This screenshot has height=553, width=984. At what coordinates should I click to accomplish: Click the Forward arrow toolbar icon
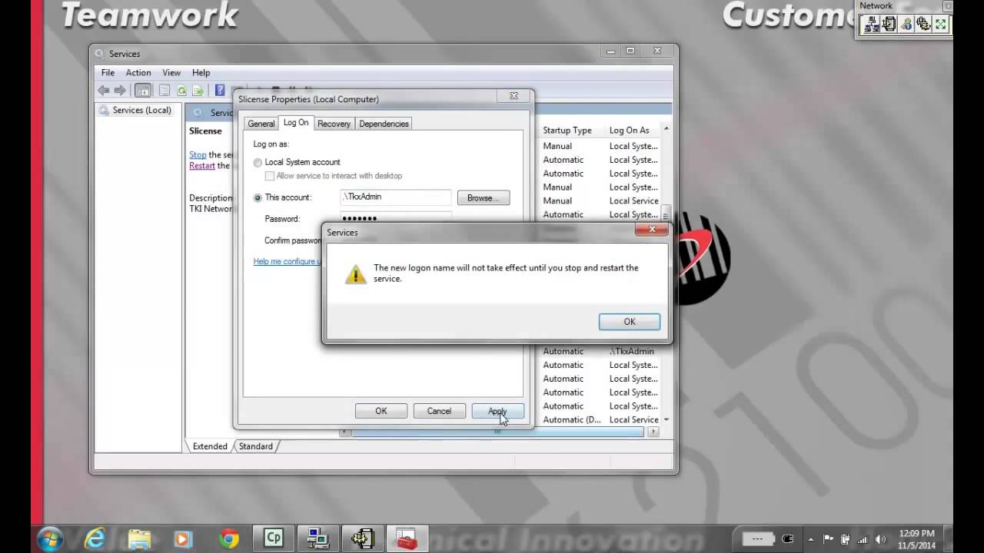coord(120,91)
